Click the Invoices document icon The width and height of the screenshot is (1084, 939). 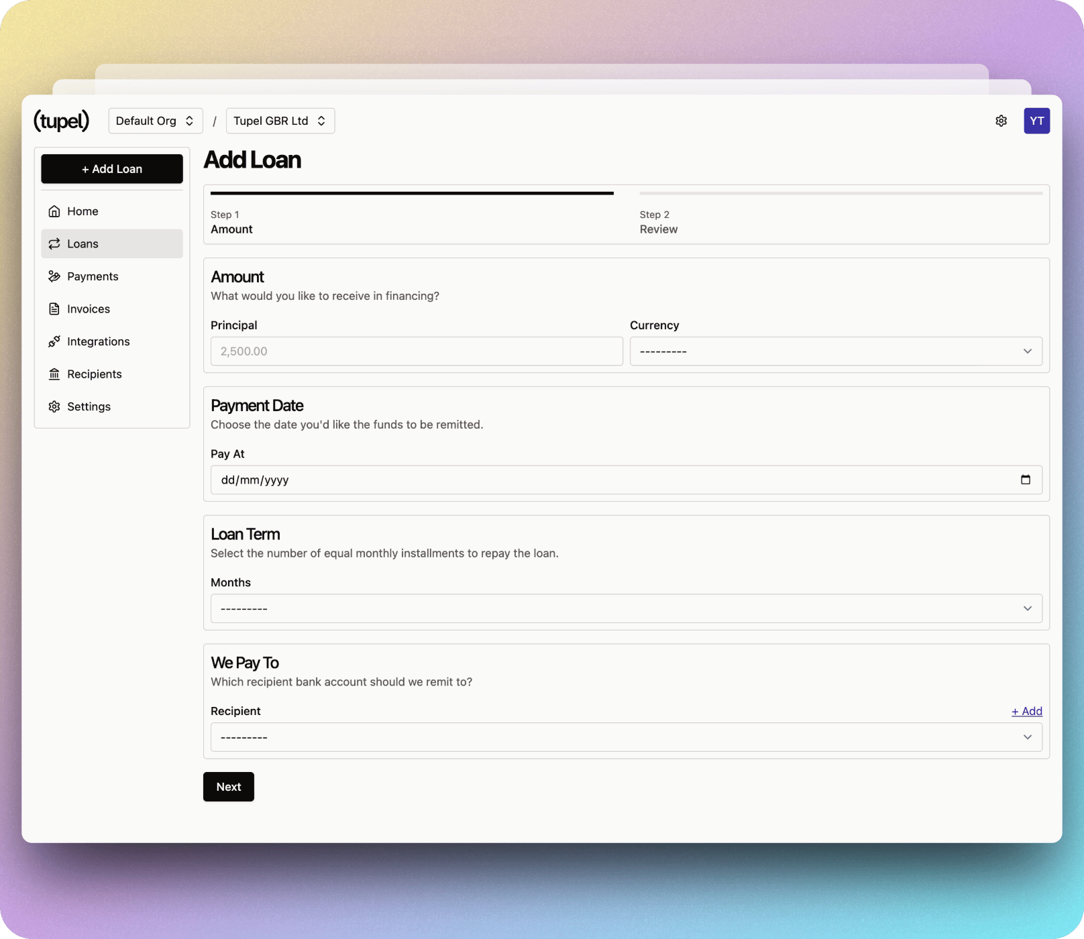click(54, 309)
